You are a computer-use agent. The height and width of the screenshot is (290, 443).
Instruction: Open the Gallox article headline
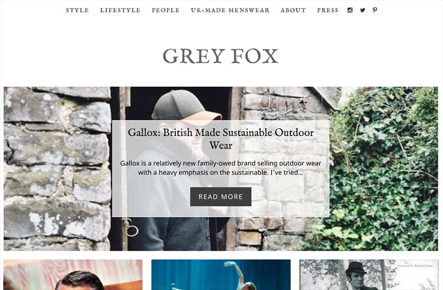tap(221, 139)
